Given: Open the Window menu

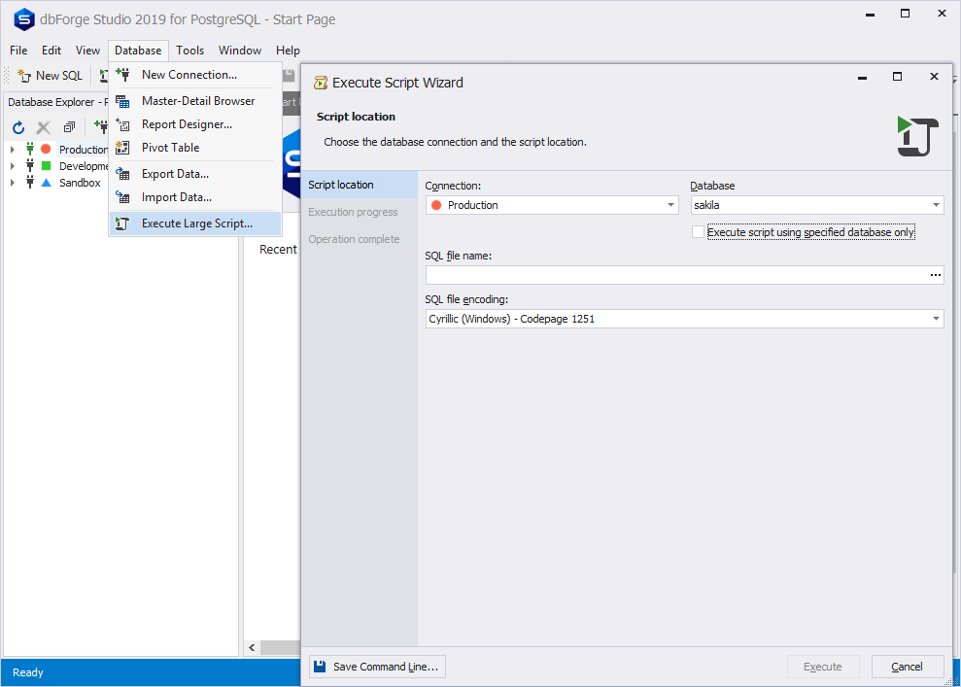Looking at the screenshot, I should 240,51.
